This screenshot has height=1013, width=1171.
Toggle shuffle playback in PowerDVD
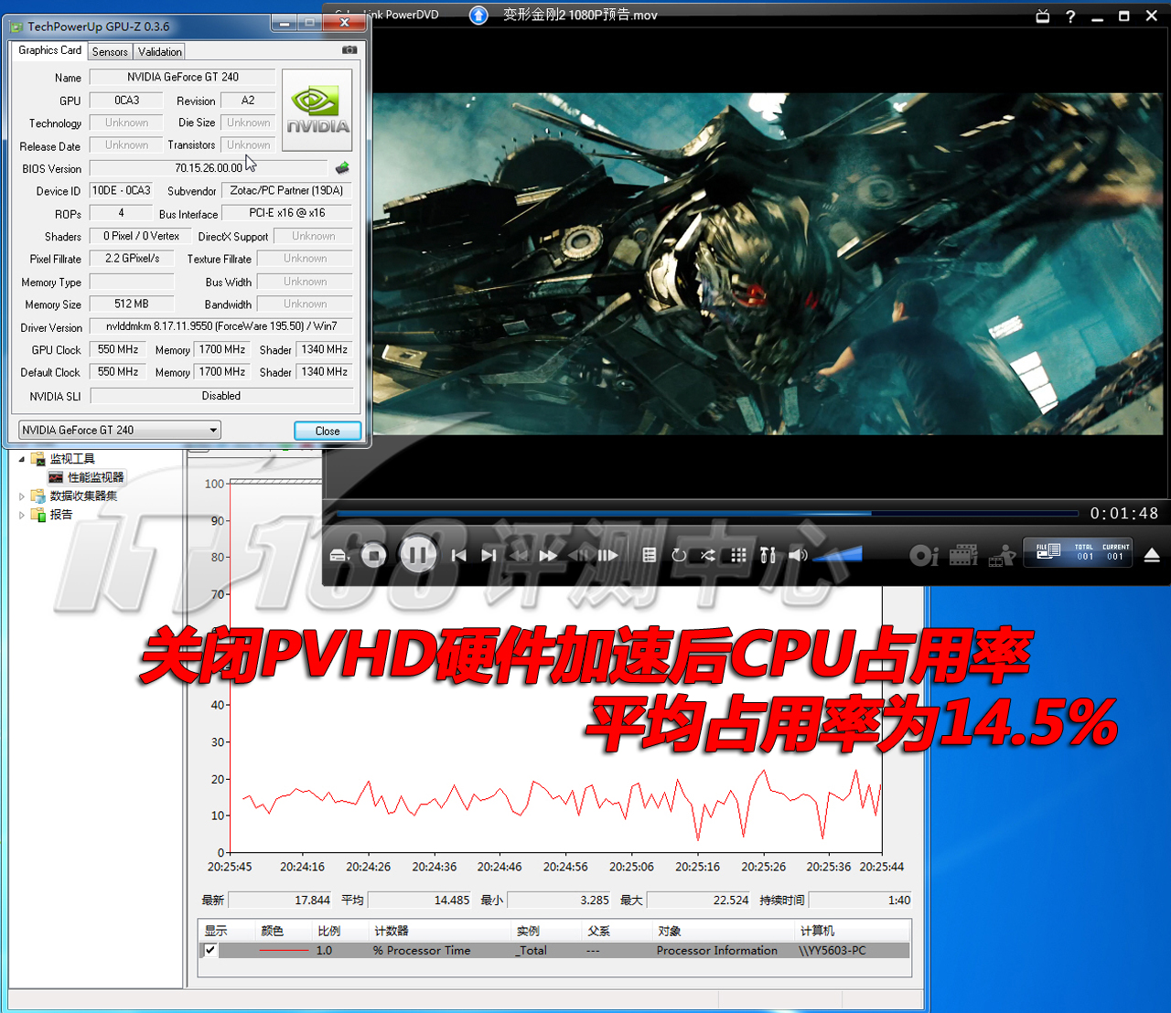point(708,555)
